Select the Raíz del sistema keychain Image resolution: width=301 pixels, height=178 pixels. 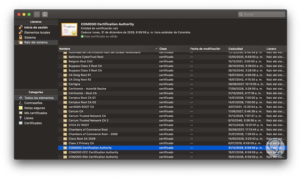click(36, 42)
